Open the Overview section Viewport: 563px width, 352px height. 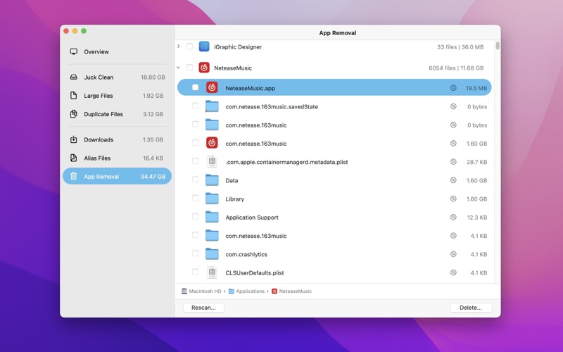96,52
